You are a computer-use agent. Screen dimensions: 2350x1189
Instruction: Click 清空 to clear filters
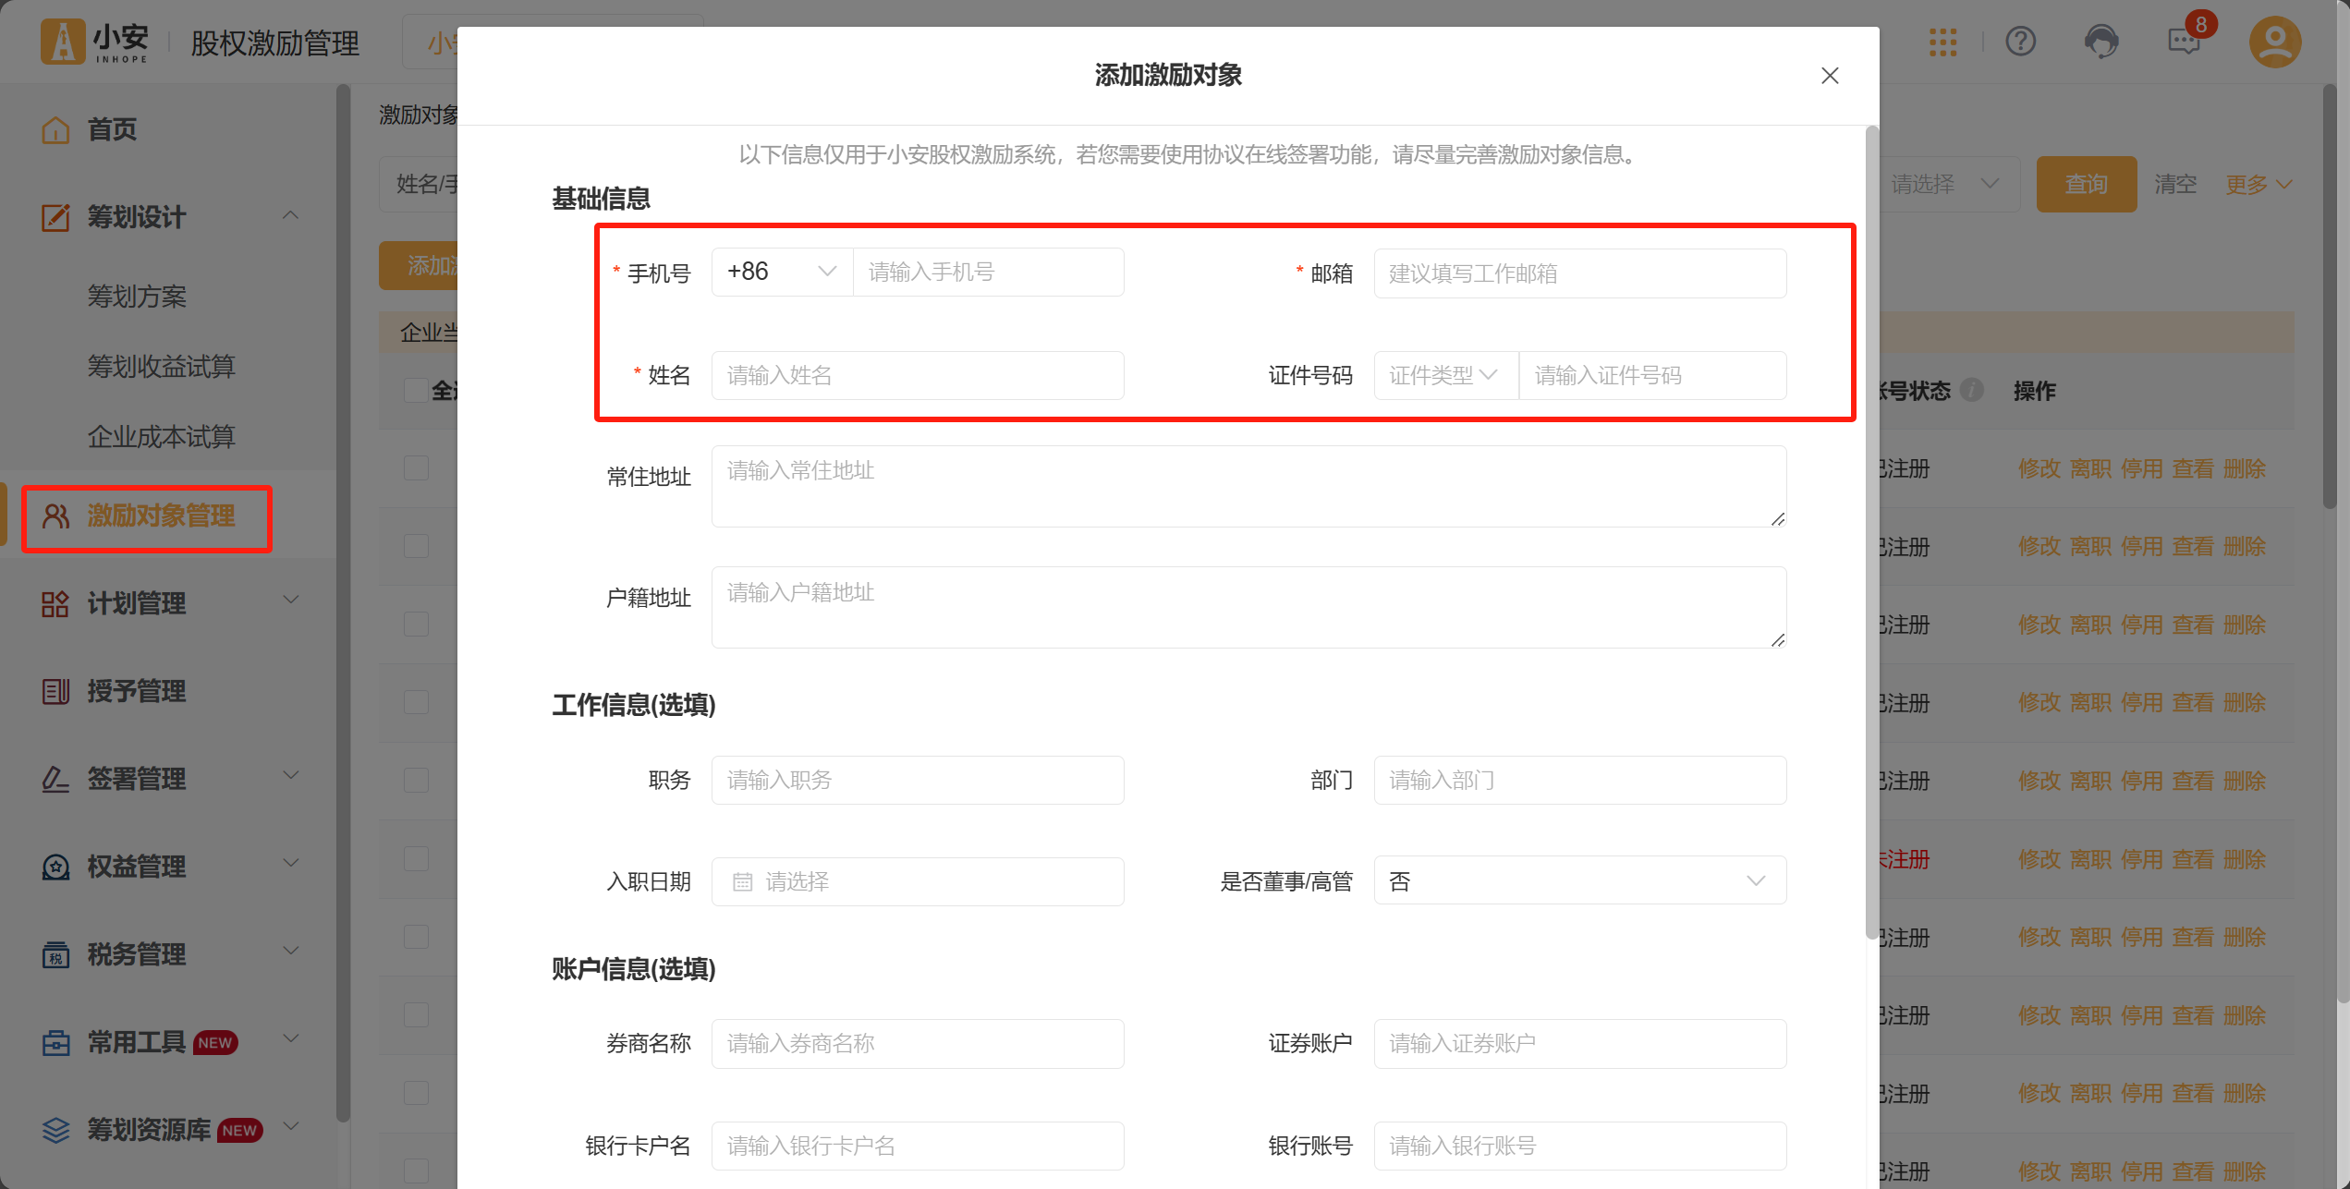coord(2175,184)
